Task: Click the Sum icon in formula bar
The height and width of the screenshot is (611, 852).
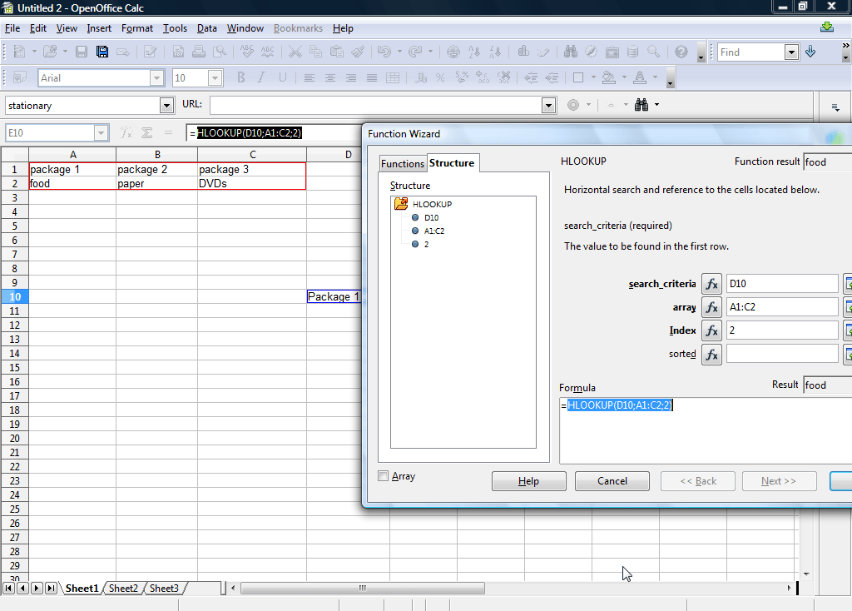Action: [x=148, y=132]
